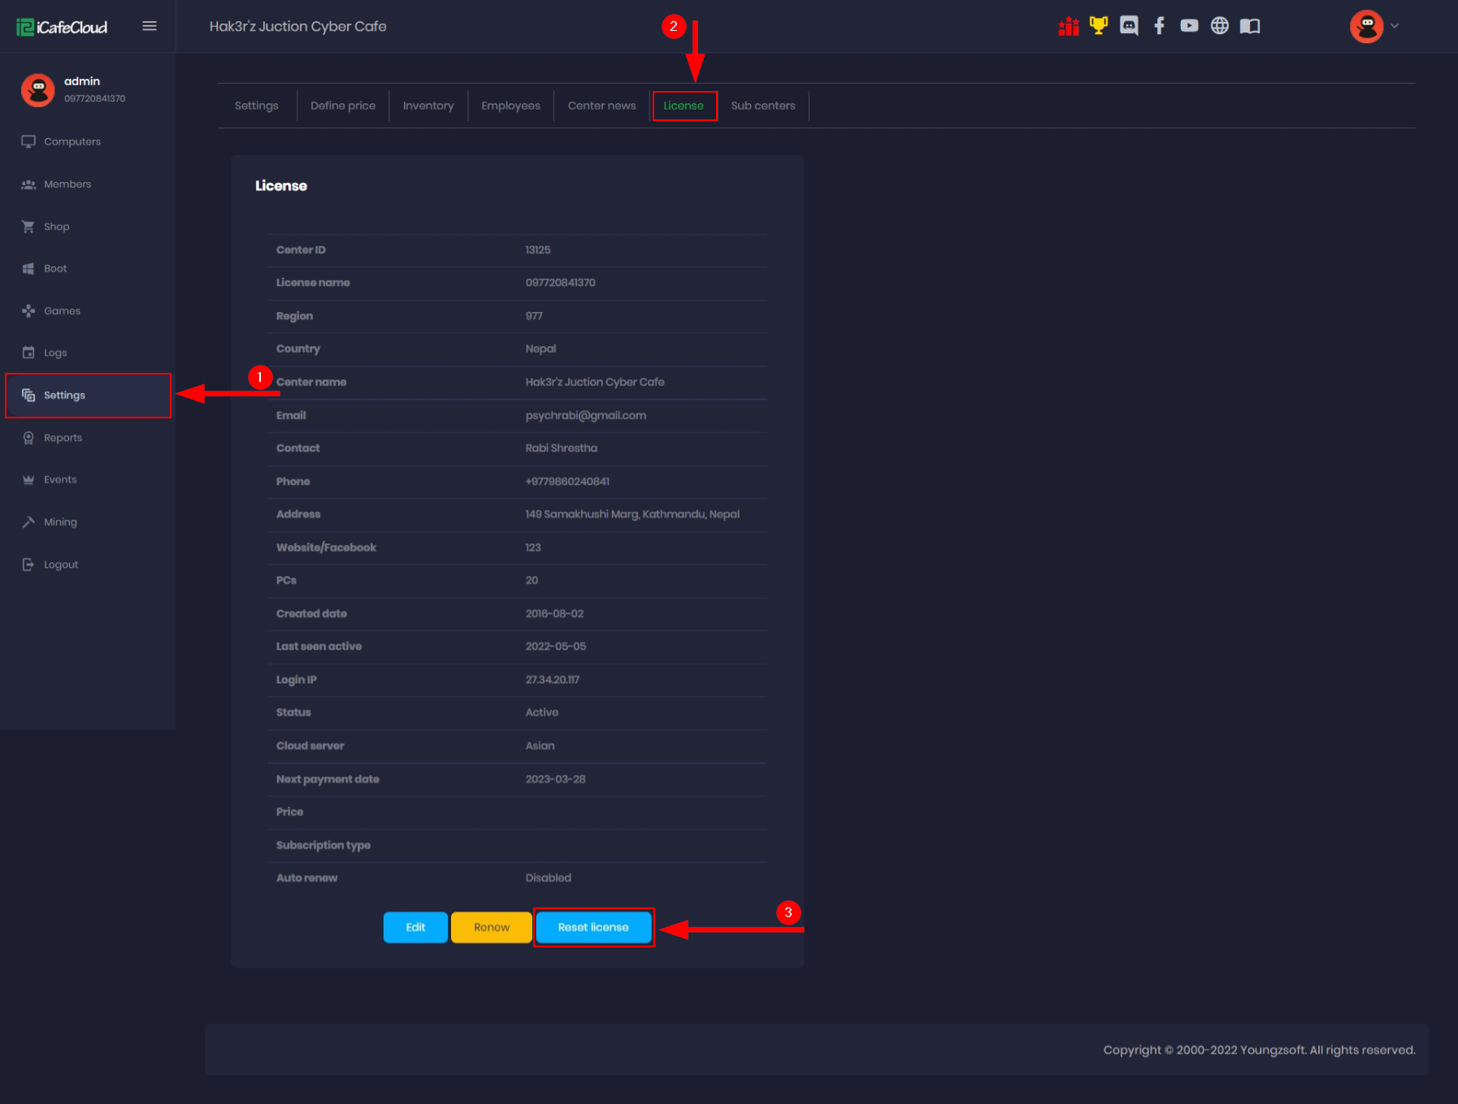Open the Facebook icon link
This screenshot has height=1104, width=1458.
point(1159,26)
